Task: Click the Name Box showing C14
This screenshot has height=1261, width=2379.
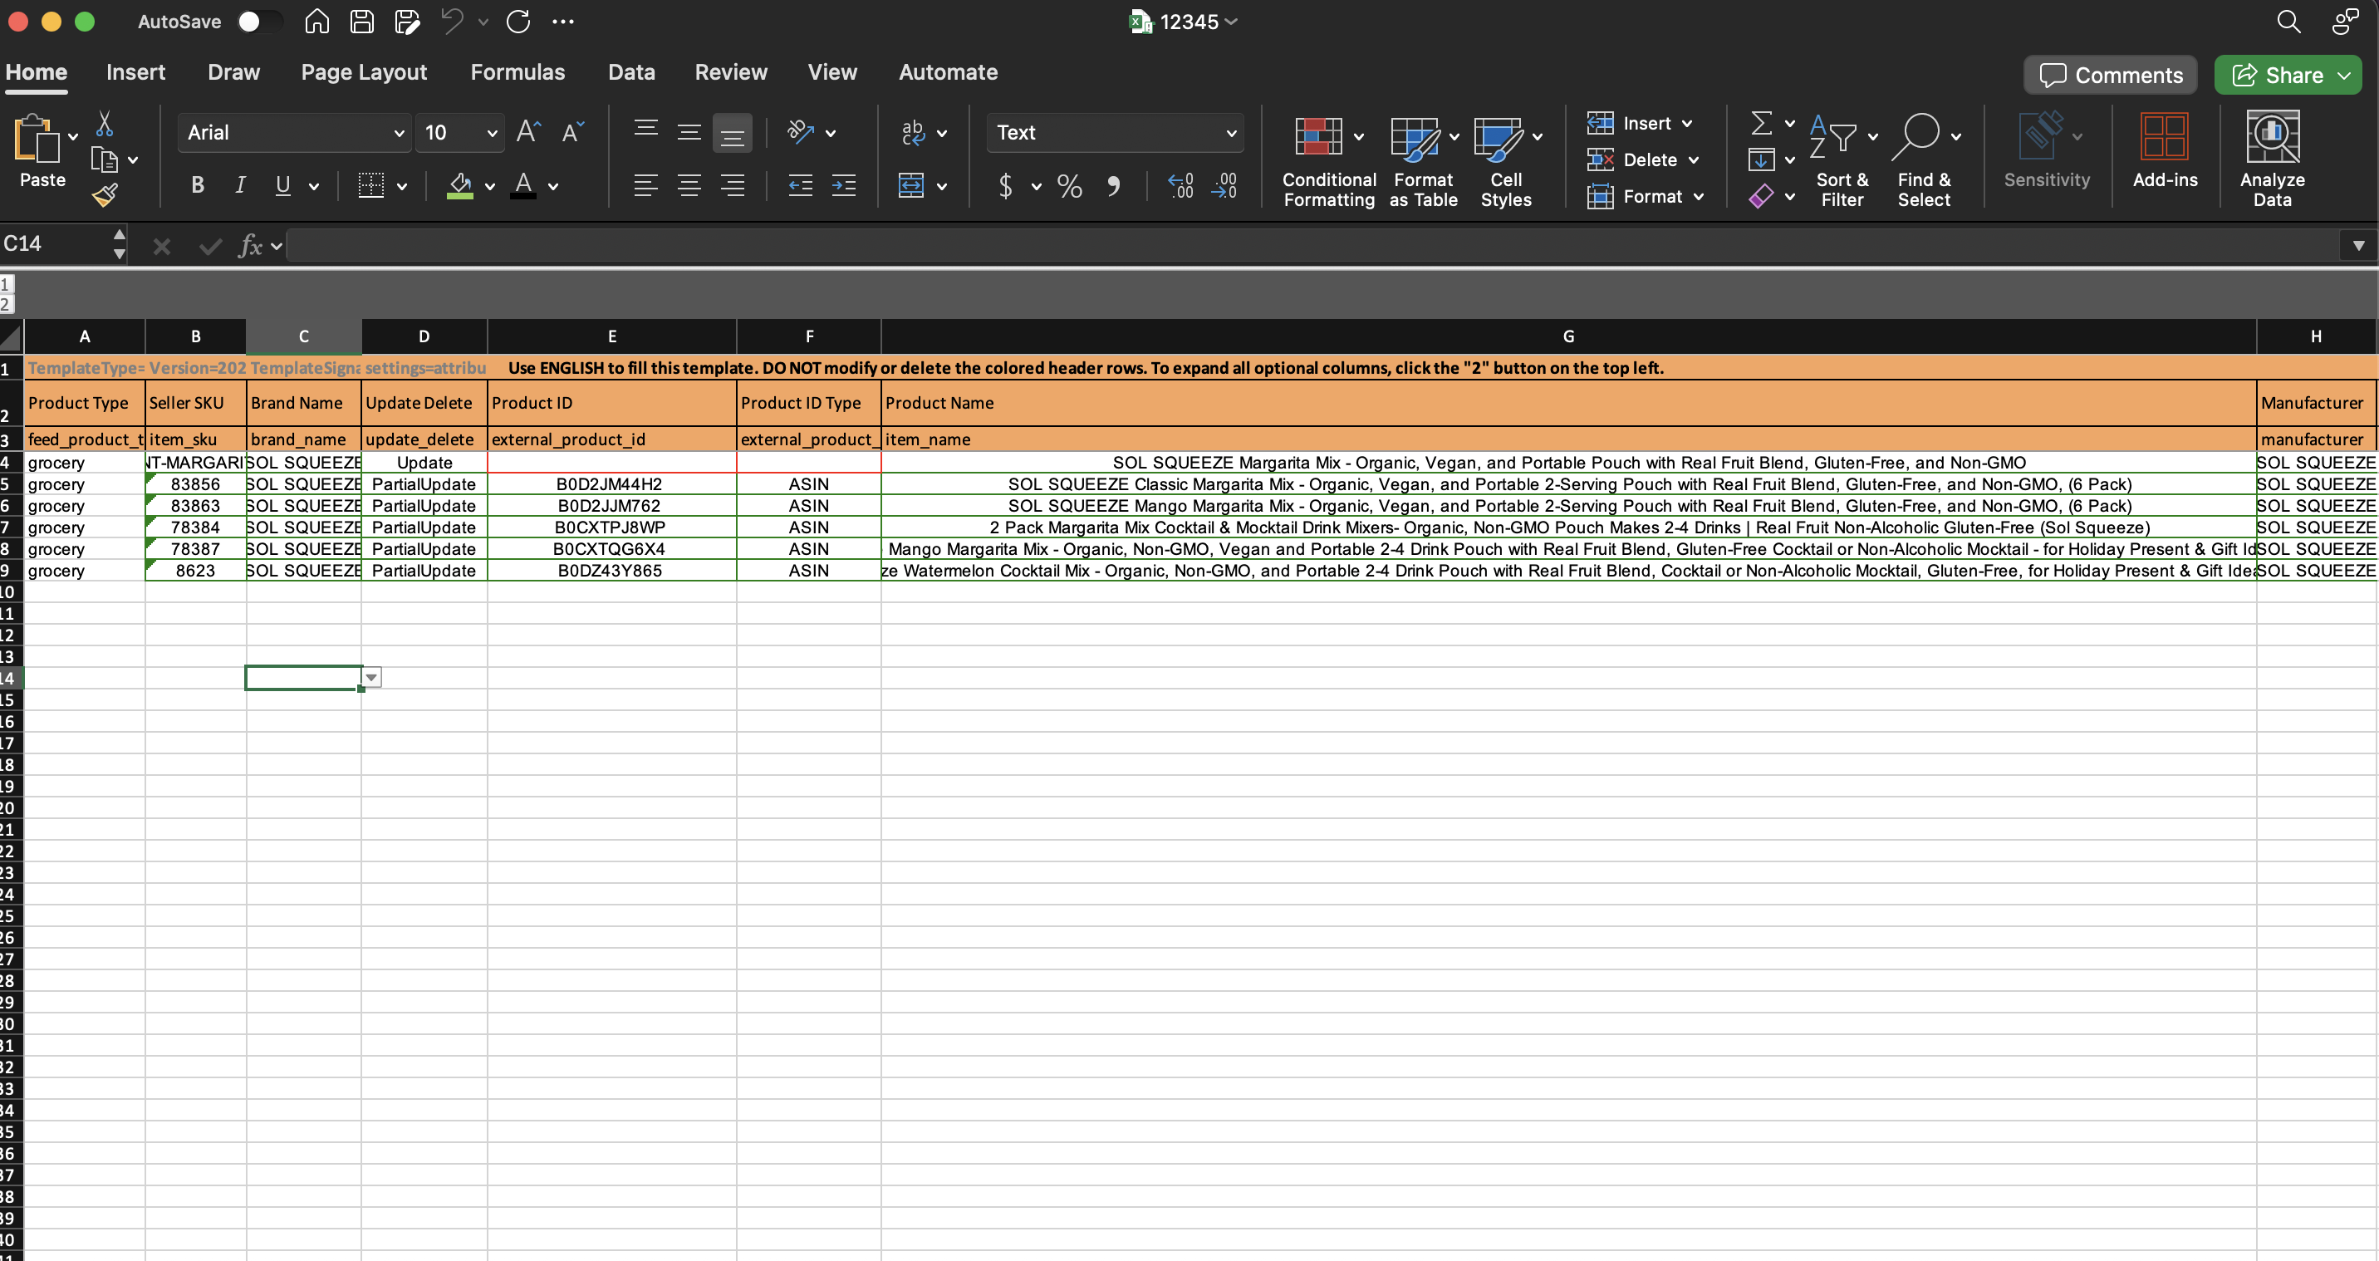Action: point(56,244)
